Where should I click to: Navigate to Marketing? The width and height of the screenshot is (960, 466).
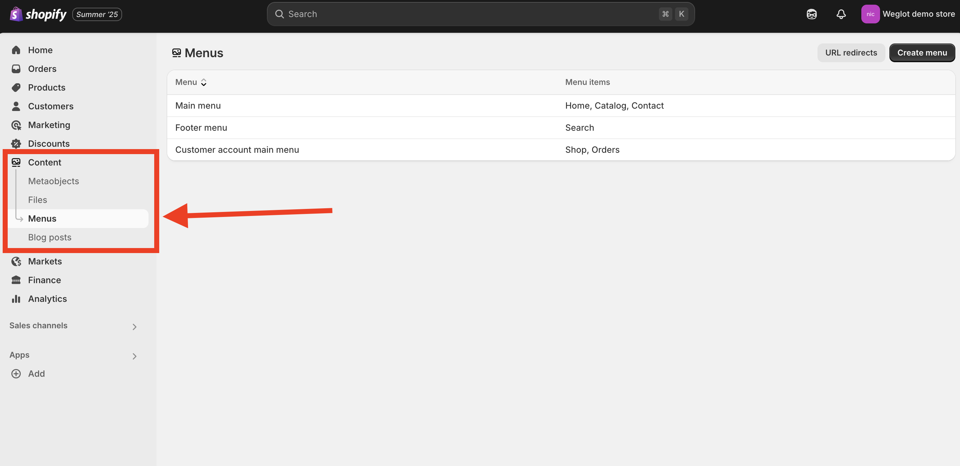[x=49, y=125]
